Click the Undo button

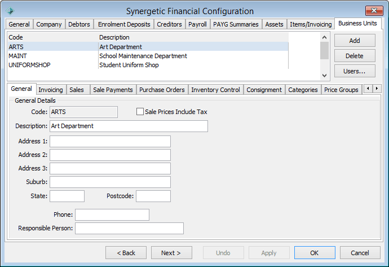pyautogui.click(x=223, y=253)
